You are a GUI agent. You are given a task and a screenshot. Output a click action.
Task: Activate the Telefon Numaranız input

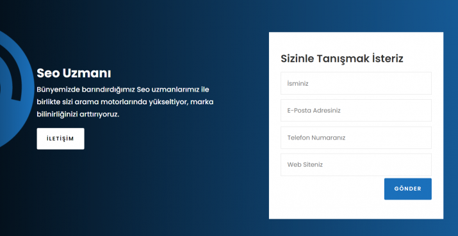click(356, 138)
